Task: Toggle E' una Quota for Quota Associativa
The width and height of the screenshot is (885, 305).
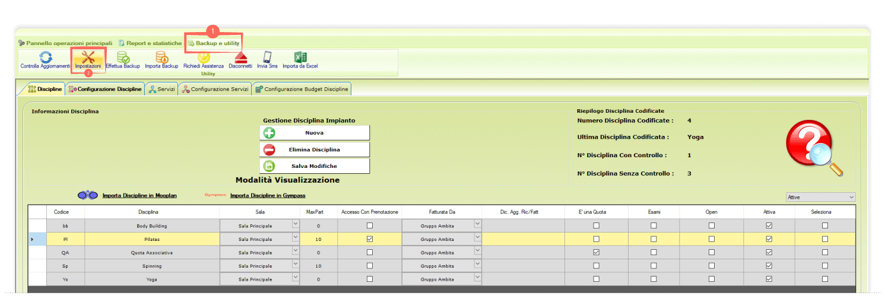Action: 596,253
